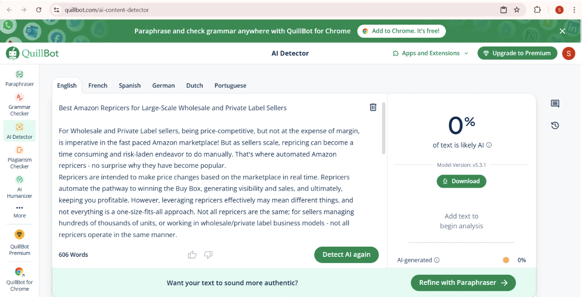Viewport: 582px width, 297px height.
Task: Select the AI Detector sidebar item
Action: [x=19, y=131]
